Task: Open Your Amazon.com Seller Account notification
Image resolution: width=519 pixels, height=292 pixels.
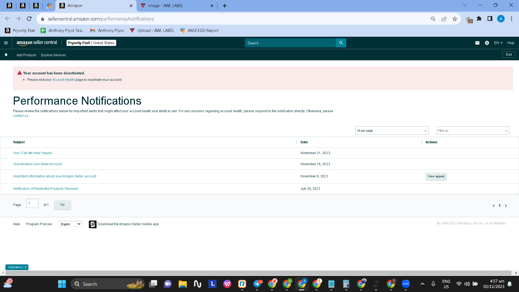Action: point(37,164)
